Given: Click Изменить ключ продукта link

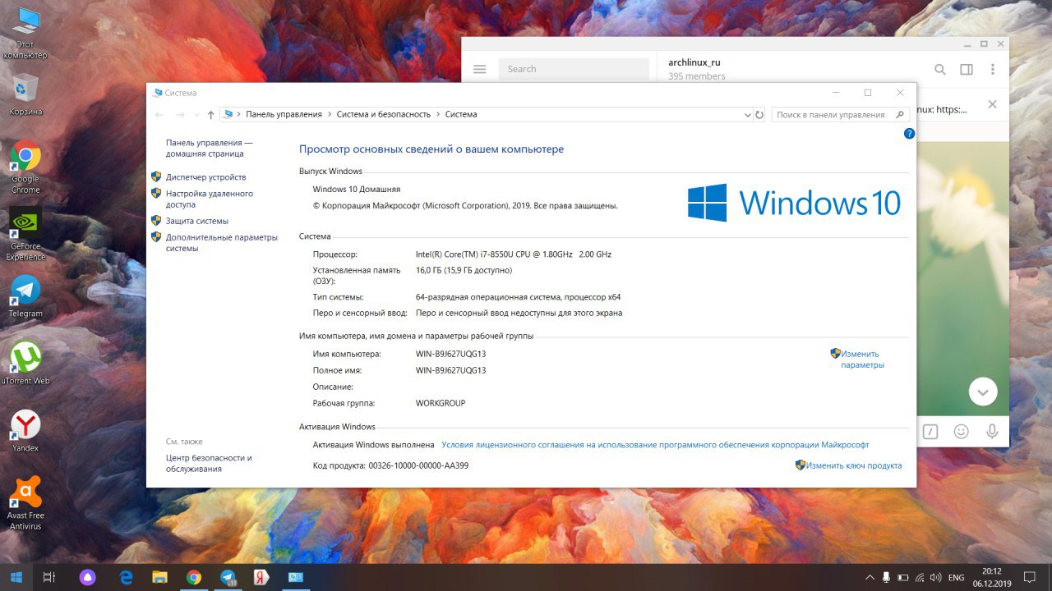Looking at the screenshot, I should [853, 465].
